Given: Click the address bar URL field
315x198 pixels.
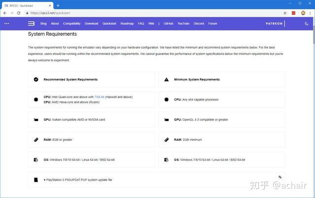Looking at the screenshot, I should click(148, 13).
